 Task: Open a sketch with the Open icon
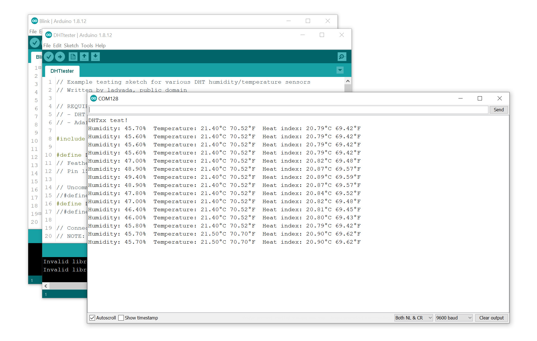(x=84, y=57)
